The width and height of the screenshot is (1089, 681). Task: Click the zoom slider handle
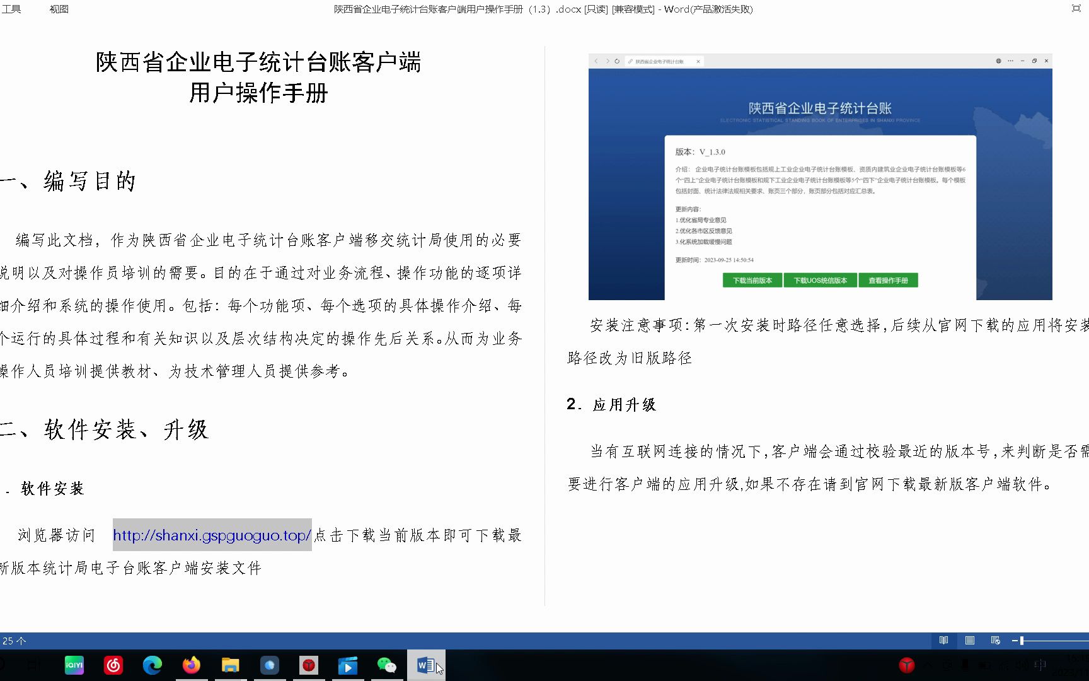[x=1022, y=641]
